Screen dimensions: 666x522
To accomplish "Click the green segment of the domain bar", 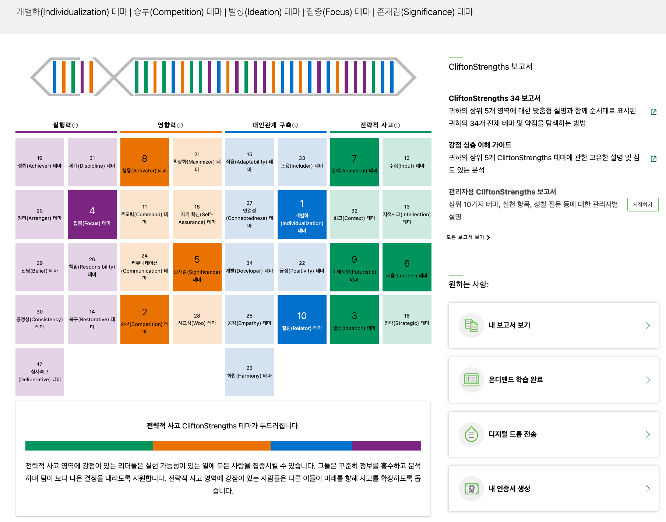I will [x=89, y=446].
